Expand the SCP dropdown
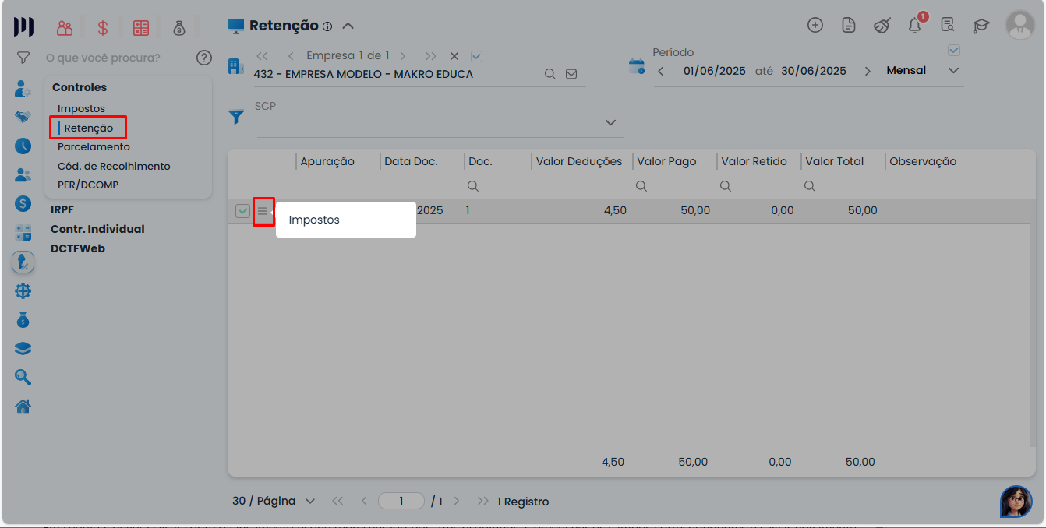The width and height of the screenshot is (1046, 528). click(x=611, y=122)
